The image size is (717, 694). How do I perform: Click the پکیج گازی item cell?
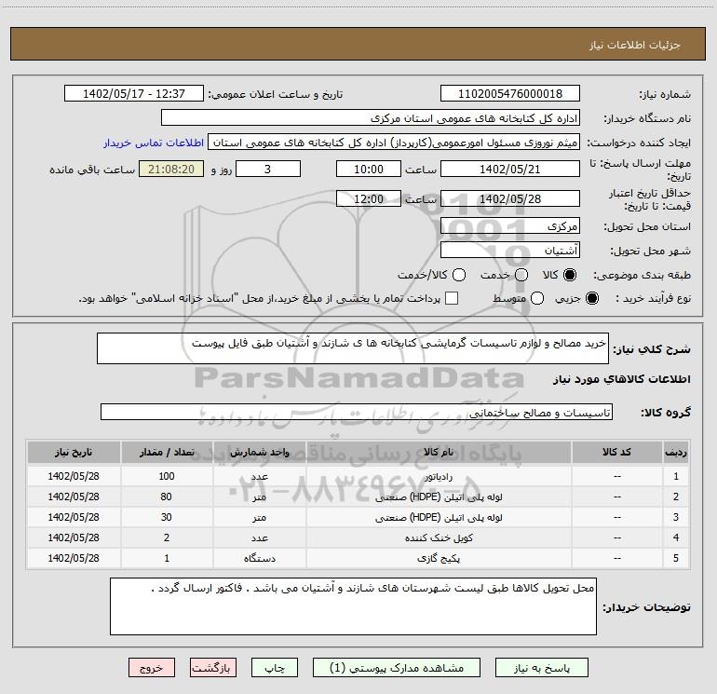[439, 558]
